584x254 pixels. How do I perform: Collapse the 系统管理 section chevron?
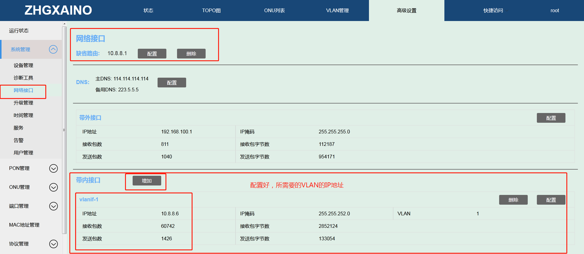tap(53, 49)
